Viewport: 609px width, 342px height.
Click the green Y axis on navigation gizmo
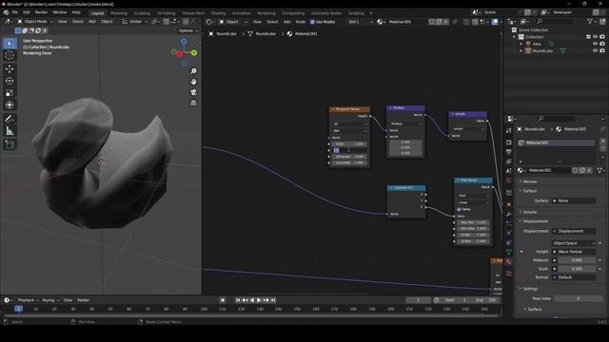click(x=194, y=53)
